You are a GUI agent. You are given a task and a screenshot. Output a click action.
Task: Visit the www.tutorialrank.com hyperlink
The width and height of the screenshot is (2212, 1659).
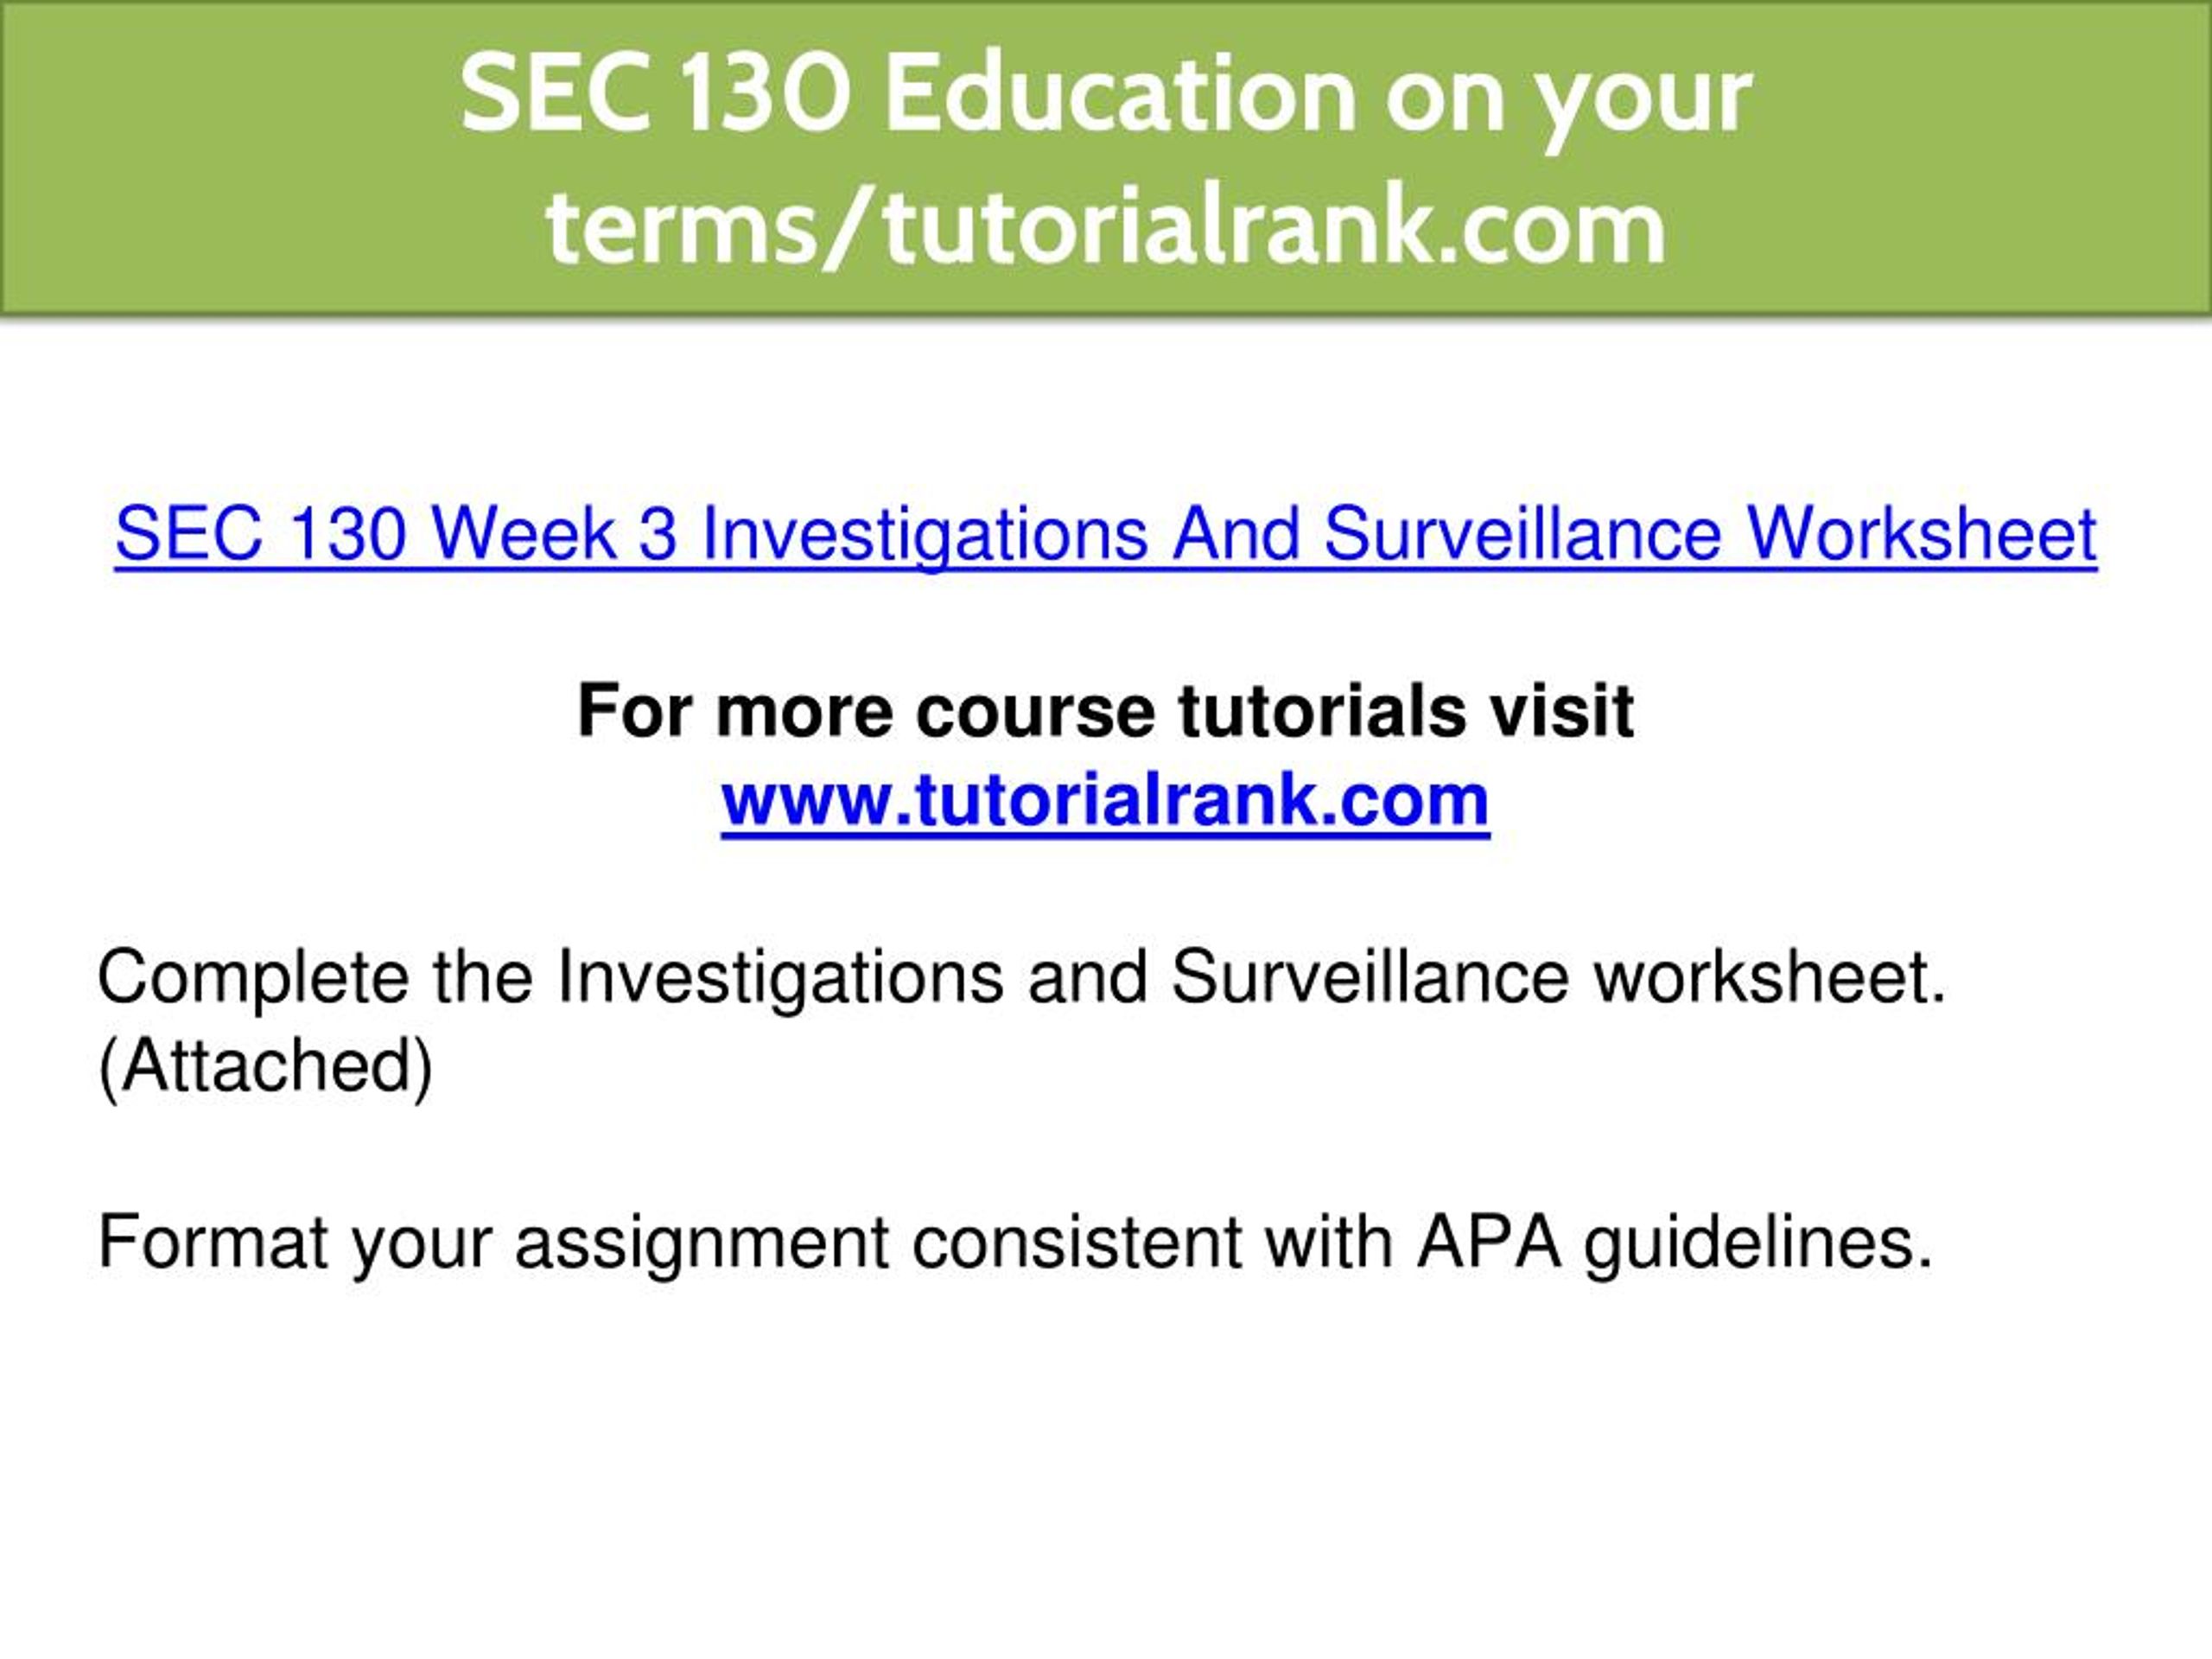(1105, 801)
